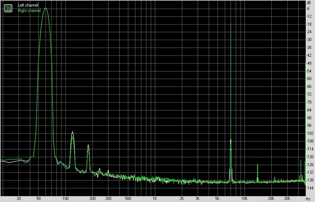Click the -6 level on the dB scale
Screen dimensions: 315x202
click(x=309, y=8)
